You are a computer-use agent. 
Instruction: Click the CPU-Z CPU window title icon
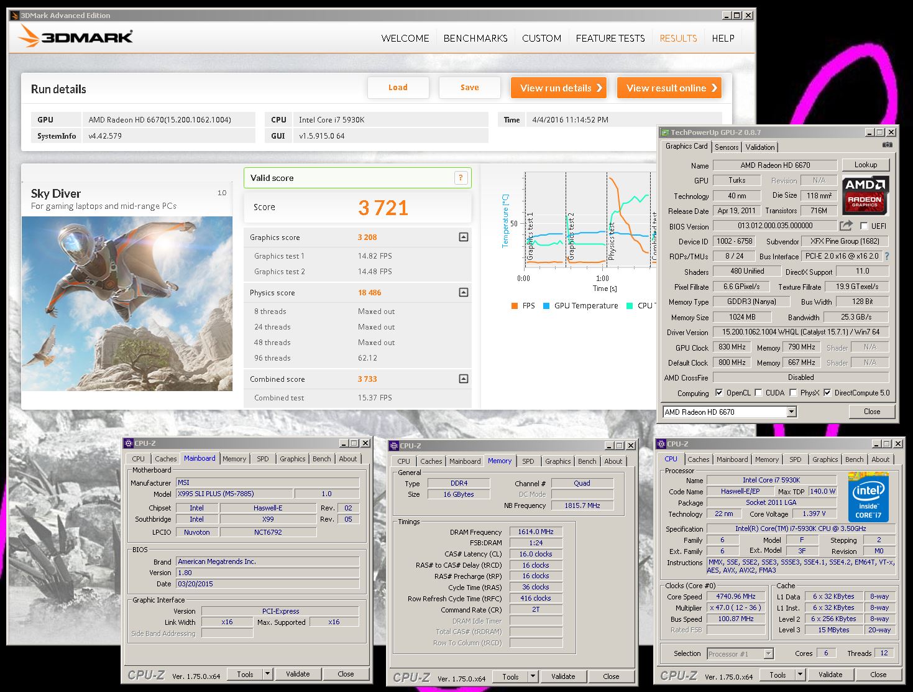(x=661, y=444)
